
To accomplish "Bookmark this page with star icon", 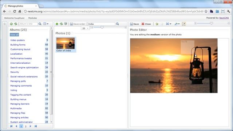I will [x=206, y=11].
